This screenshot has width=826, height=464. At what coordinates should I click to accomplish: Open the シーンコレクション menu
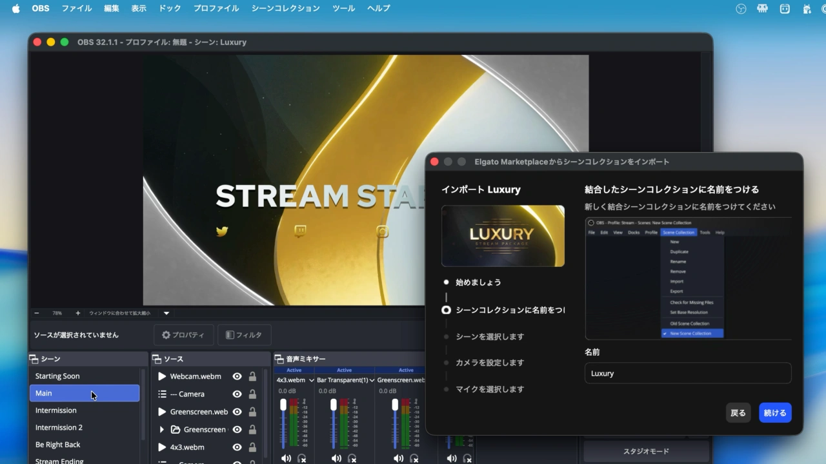click(285, 8)
